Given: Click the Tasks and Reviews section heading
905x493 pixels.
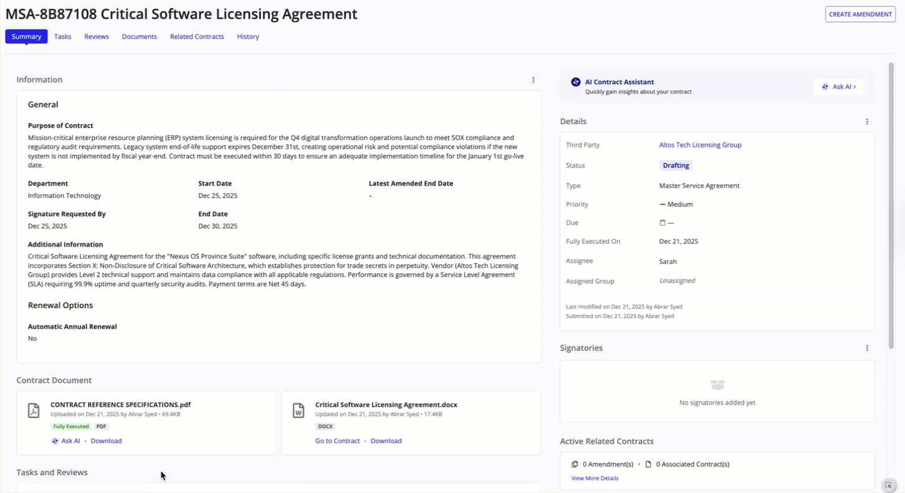Looking at the screenshot, I should (x=52, y=472).
